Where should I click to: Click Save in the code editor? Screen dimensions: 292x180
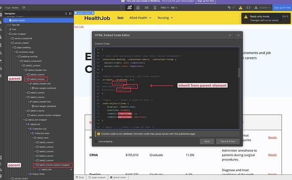207,141
